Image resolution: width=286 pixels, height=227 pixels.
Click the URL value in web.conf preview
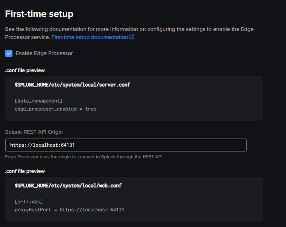[92, 209]
